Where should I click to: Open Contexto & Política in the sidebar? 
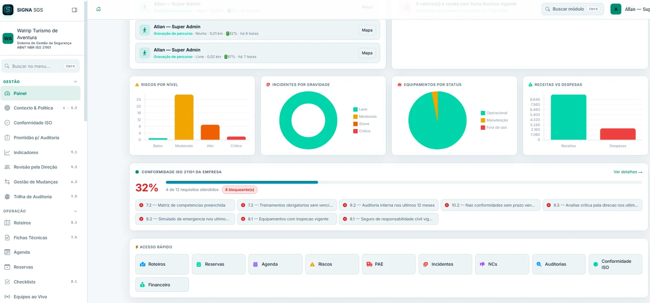point(40,108)
